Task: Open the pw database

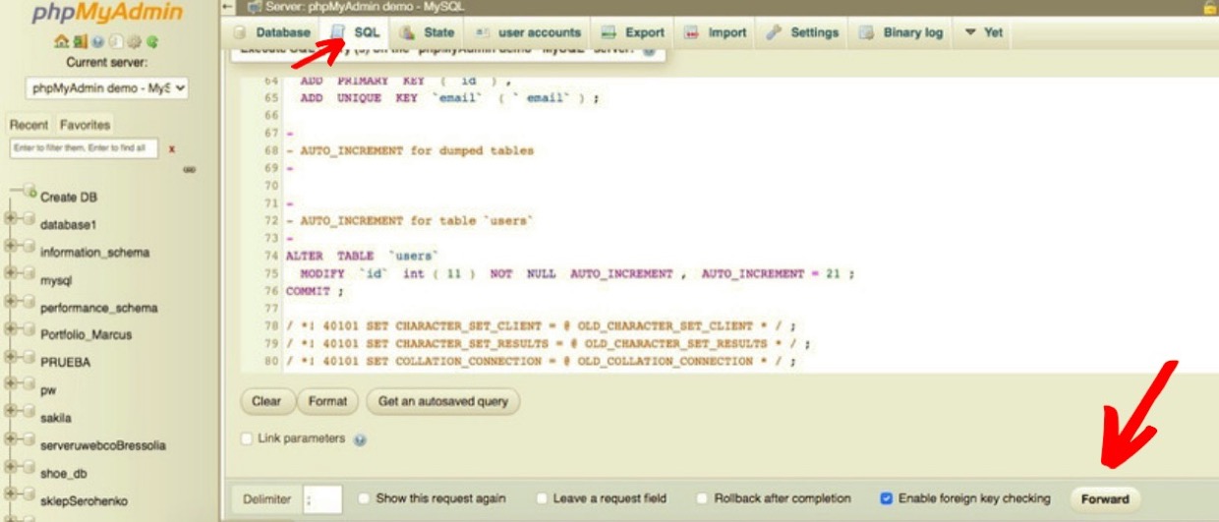Action: tap(48, 389)
